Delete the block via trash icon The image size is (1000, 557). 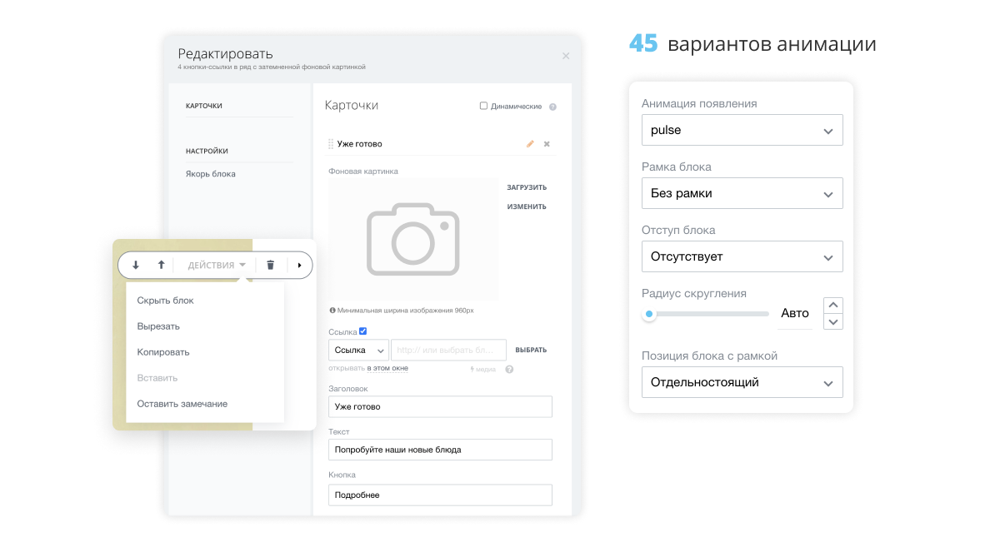click(270, 264)
